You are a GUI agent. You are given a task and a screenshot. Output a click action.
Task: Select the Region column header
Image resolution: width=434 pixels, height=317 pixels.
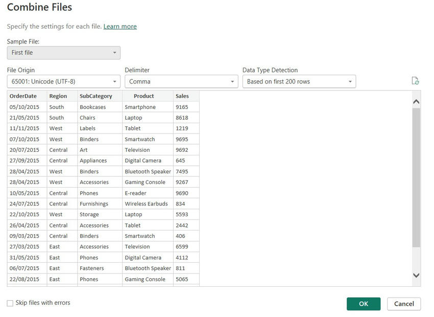[59, 96]
